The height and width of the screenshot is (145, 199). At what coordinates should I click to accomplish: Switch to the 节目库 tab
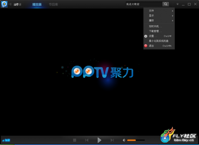[53, 4]
